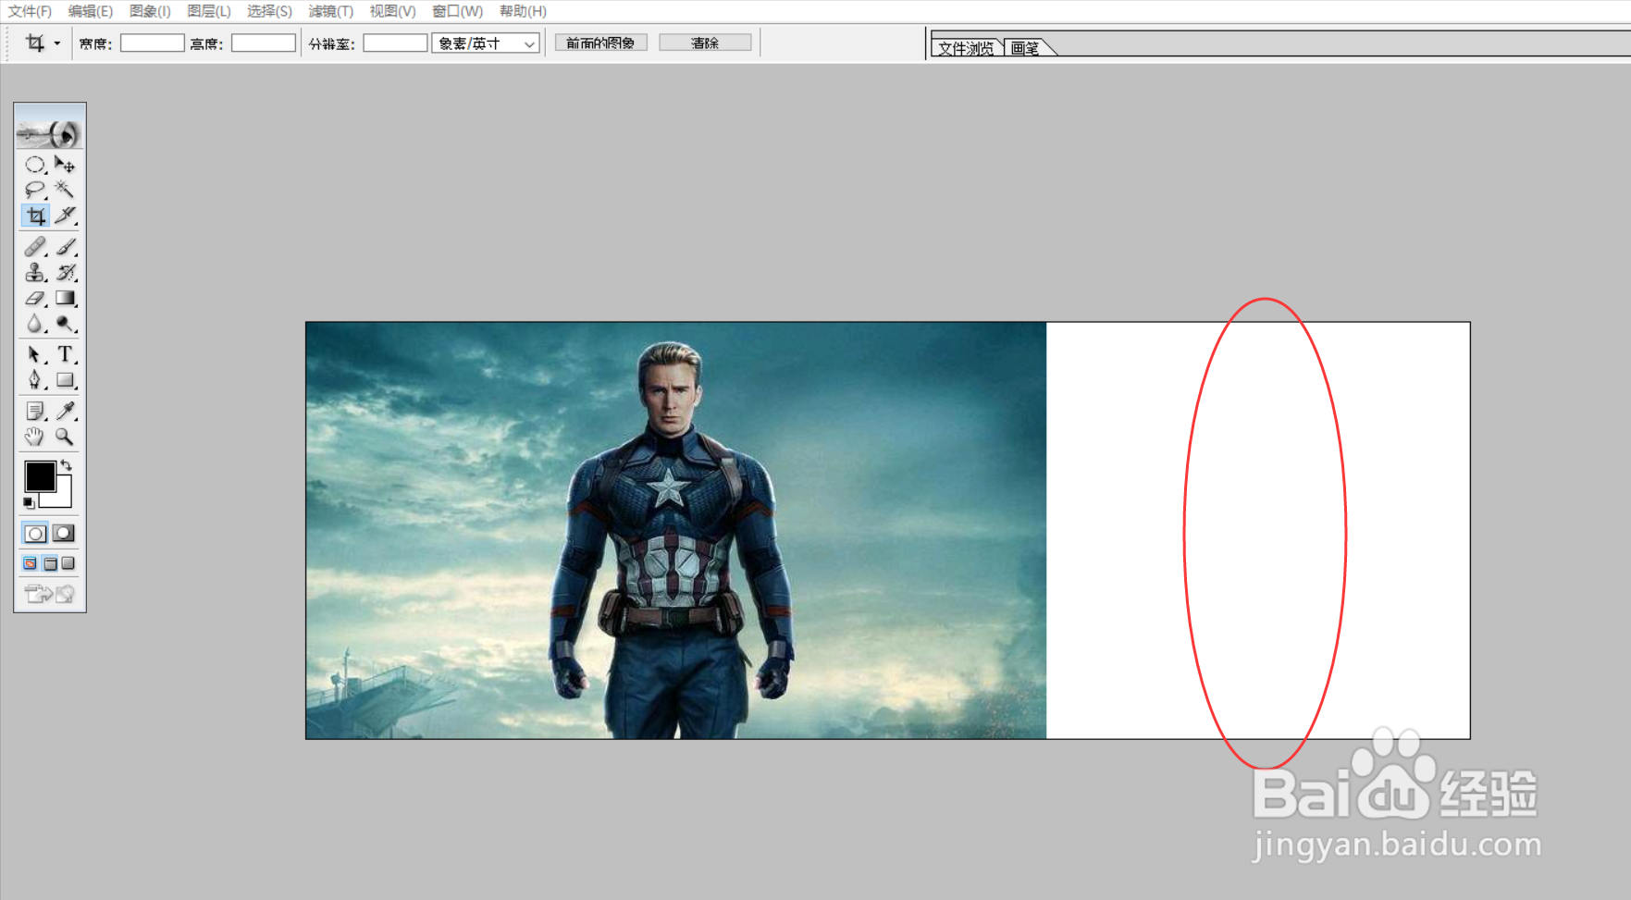Select the Hand tool
Image resolution: width=1631 pixels, height=900 pixels.
(35, 437)
